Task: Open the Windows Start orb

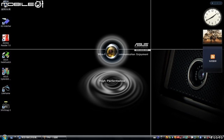Action: (x=5, y=138)
